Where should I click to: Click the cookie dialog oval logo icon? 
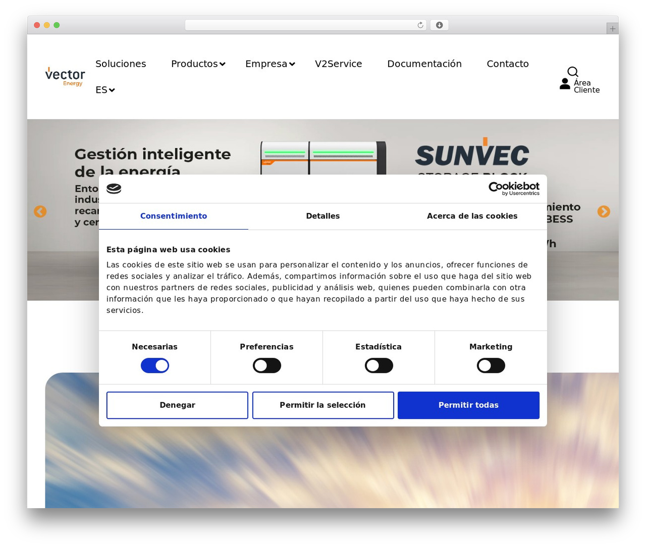114,189
